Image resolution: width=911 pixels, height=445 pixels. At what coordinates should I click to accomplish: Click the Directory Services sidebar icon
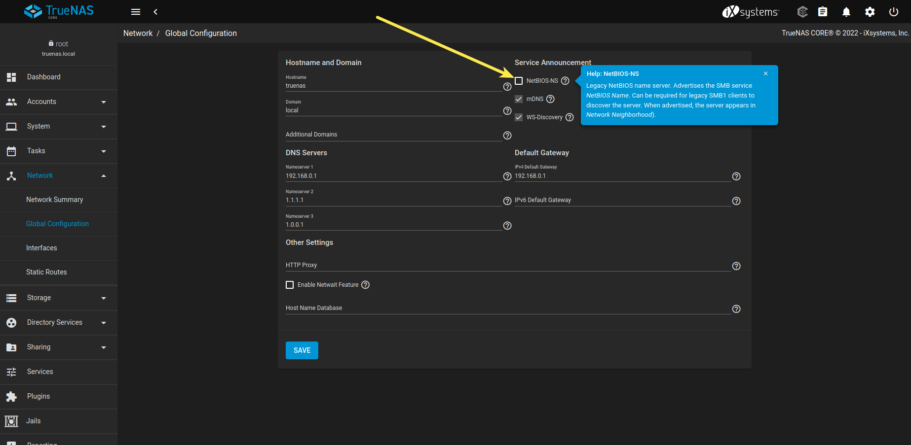coord(11,323)
